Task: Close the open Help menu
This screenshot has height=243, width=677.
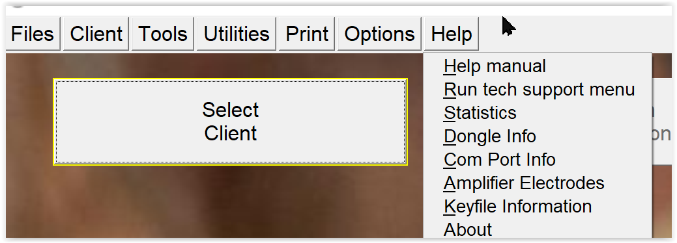Action: click(452, 34)
